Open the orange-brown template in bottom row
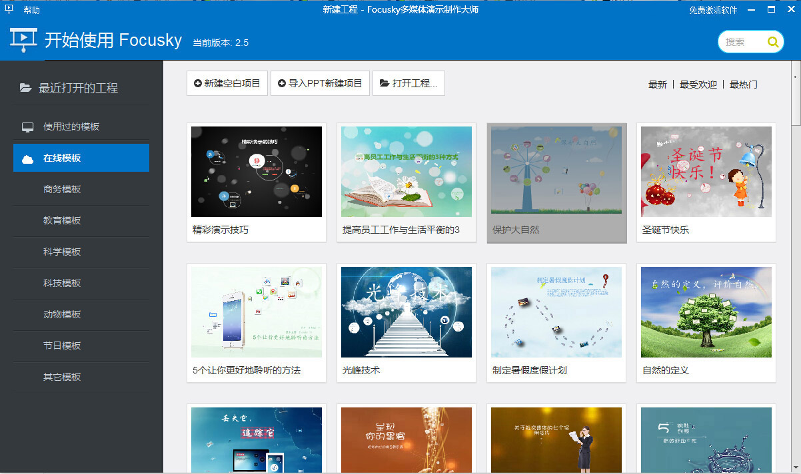The width and height of the screenshot is (801, 474). click(406, 439)
